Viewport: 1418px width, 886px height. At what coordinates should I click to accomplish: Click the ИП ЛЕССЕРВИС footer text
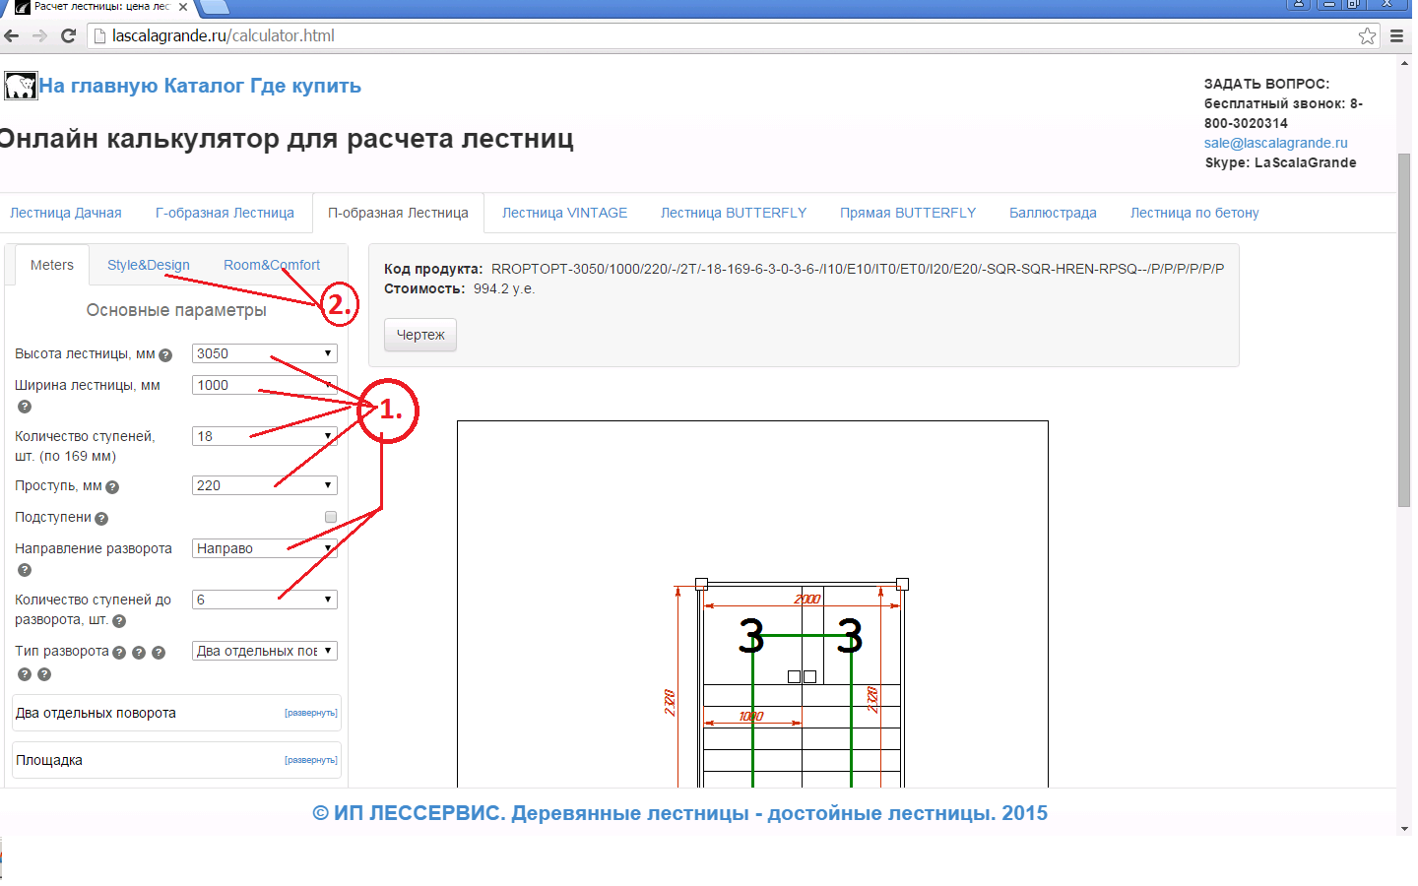pos(679,813)
